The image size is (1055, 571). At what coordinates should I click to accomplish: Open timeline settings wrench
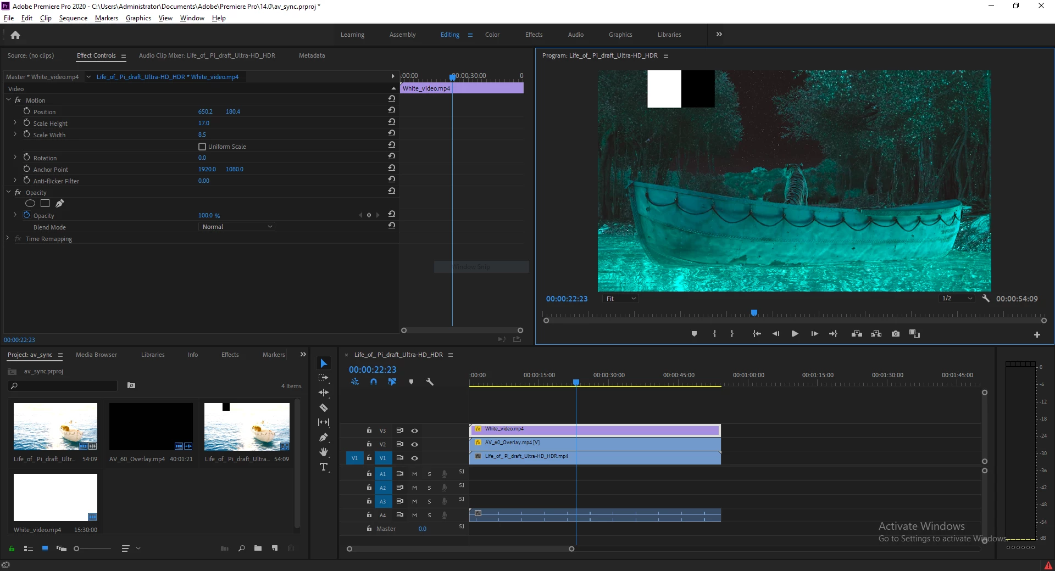(430, 382)
